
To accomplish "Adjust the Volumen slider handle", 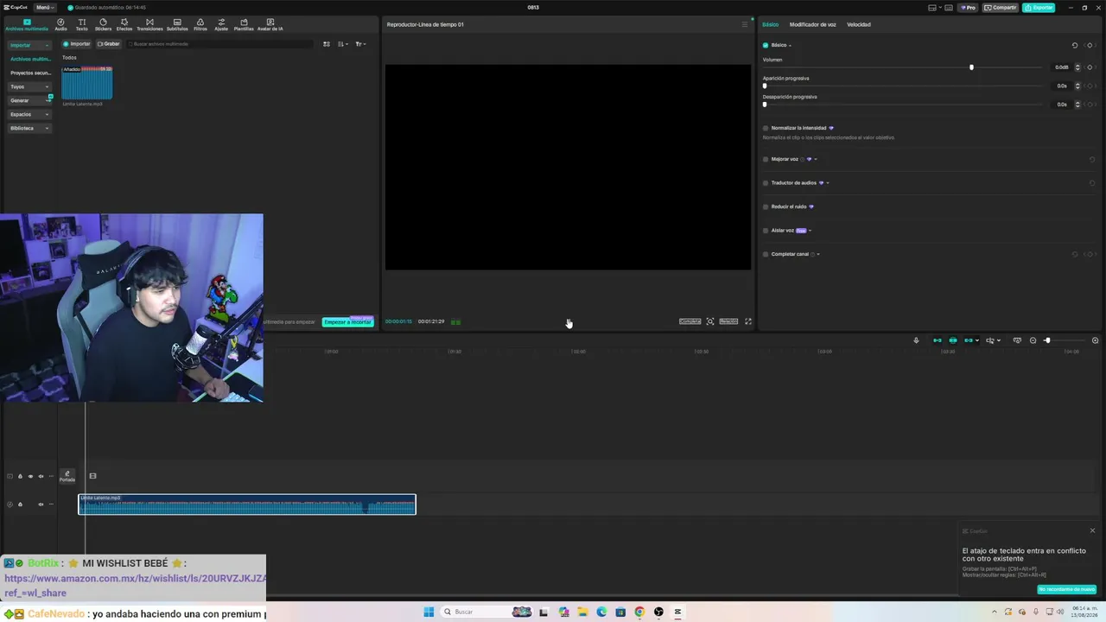I will tap(971, 67).
